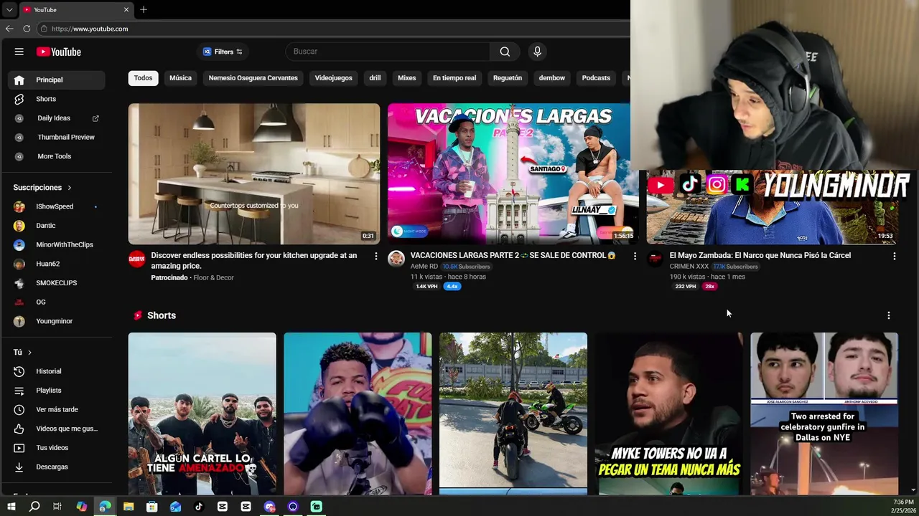This screenshot has width=919, height=516.
Task: Select the Nemesio Oseguera Cervantes chip
Action: tap(253, 78)
